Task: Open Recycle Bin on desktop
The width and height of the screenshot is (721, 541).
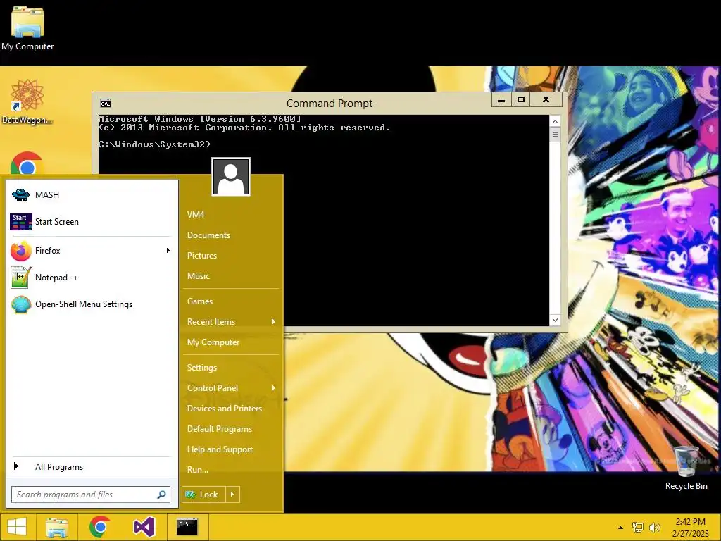Action: [x=686, y=468]
